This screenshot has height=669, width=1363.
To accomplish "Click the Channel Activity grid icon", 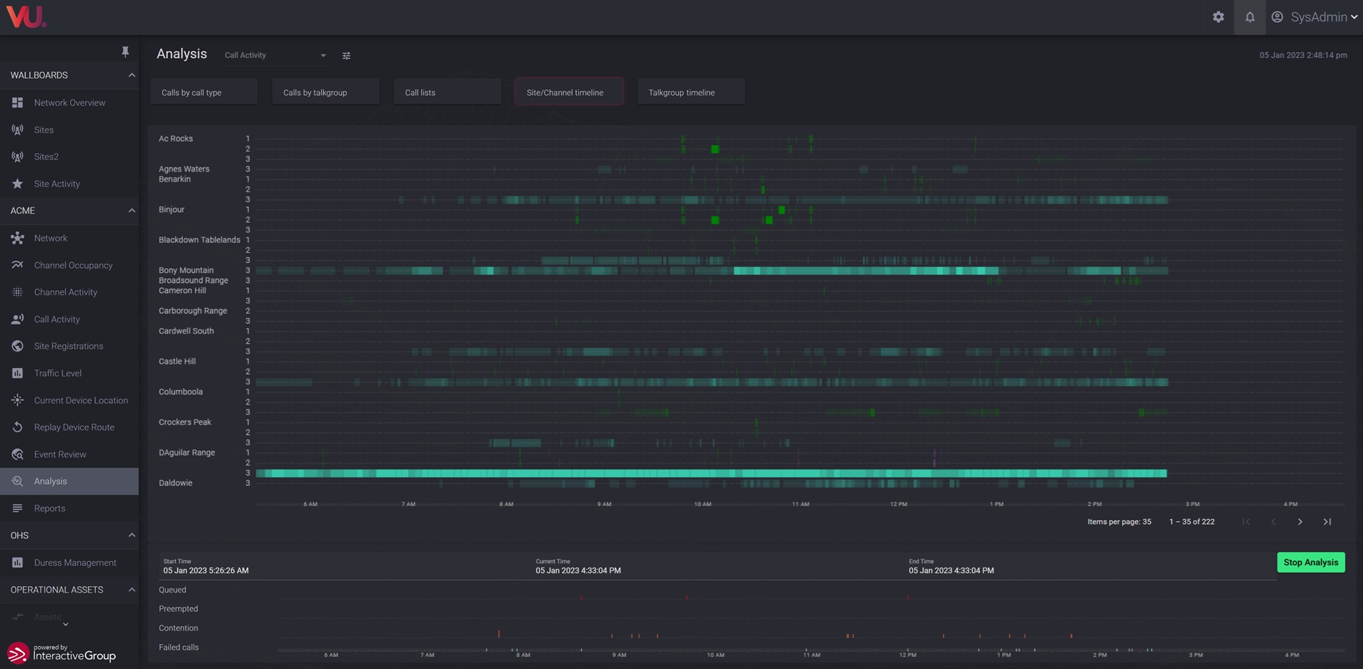I will (x=18, y=292).
